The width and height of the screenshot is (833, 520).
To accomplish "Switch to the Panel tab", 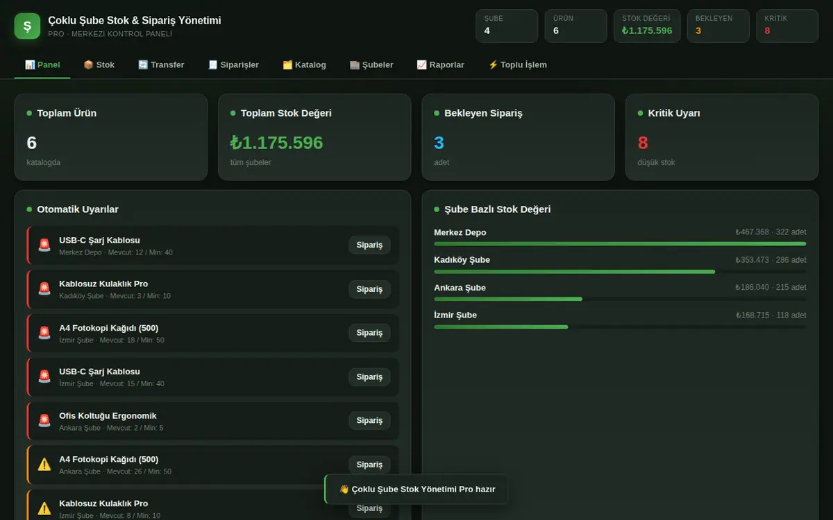I will [42, 64].
